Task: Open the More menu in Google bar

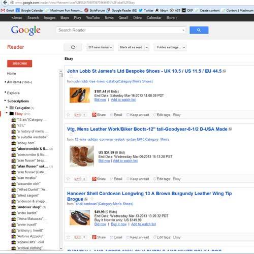Action: (x=172, y=18)
